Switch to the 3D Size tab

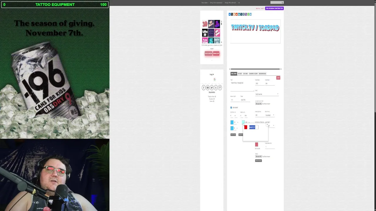(x=240, y=74)
